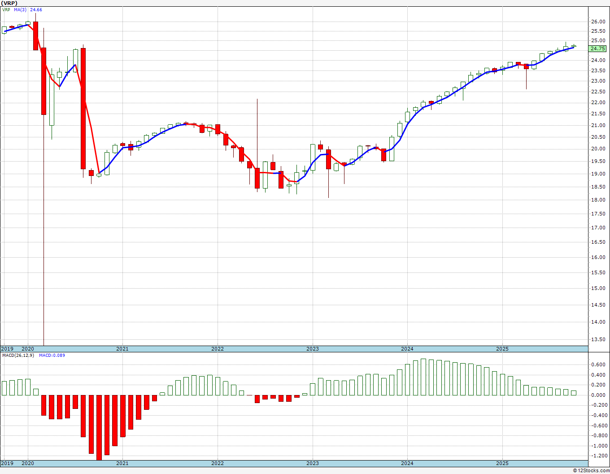Click the (VRP) chart title
Image resolution: width=610 pixels, height=474 pixels.
click(x=9, y=3)
